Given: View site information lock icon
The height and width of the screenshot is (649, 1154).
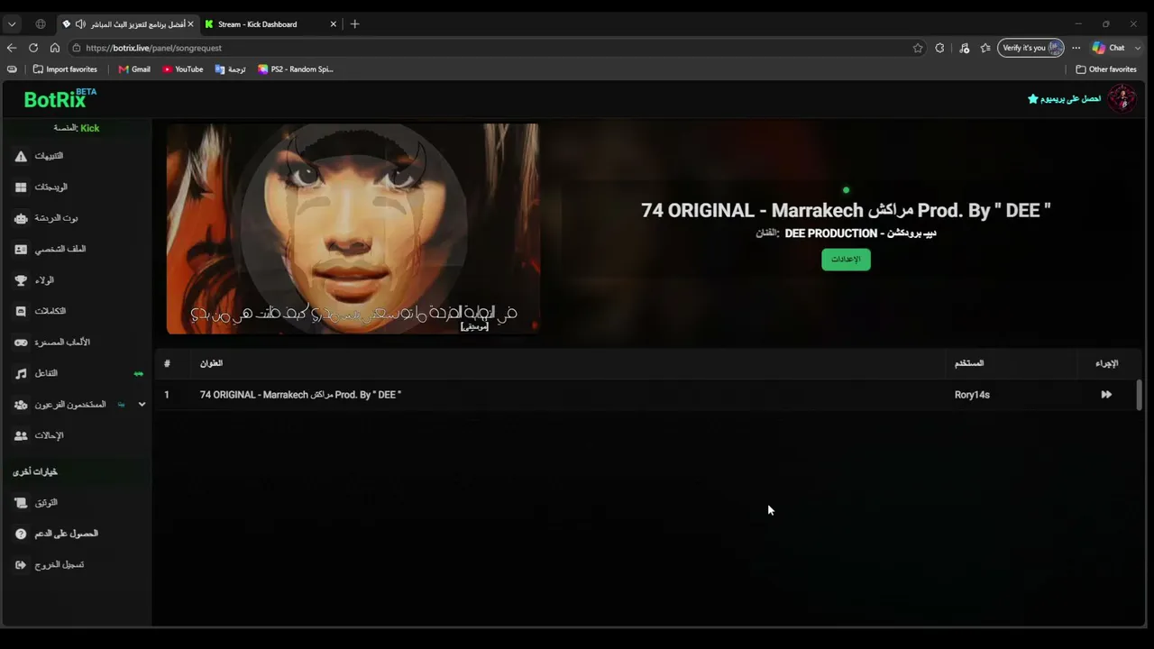Looking at the screenshot, I should click(77, 48).
